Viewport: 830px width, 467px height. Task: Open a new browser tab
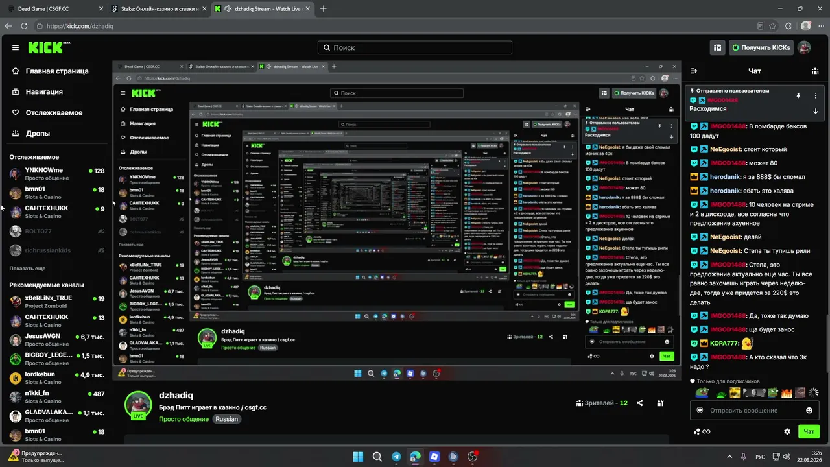(324, 8)
